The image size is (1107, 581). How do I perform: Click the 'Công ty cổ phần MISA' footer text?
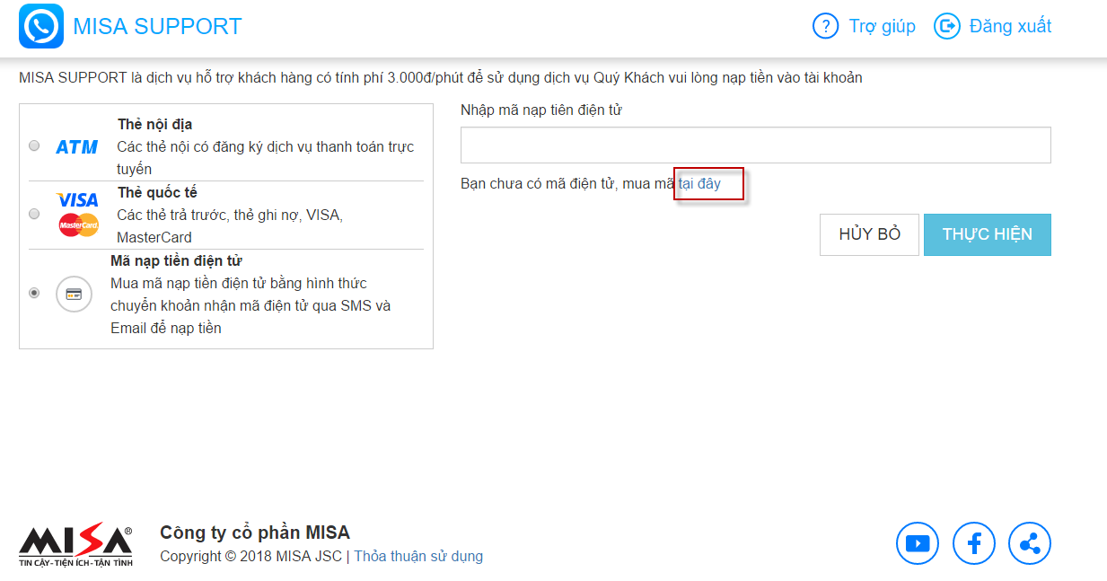pos(255,533)
